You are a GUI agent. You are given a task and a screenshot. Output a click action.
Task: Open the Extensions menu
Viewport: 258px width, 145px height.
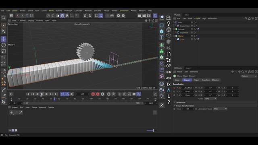click(x=124, y=10)
